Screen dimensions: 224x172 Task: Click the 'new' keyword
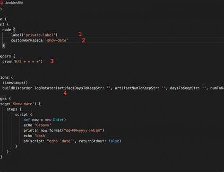pyautogui.click(x=48, y=120)
